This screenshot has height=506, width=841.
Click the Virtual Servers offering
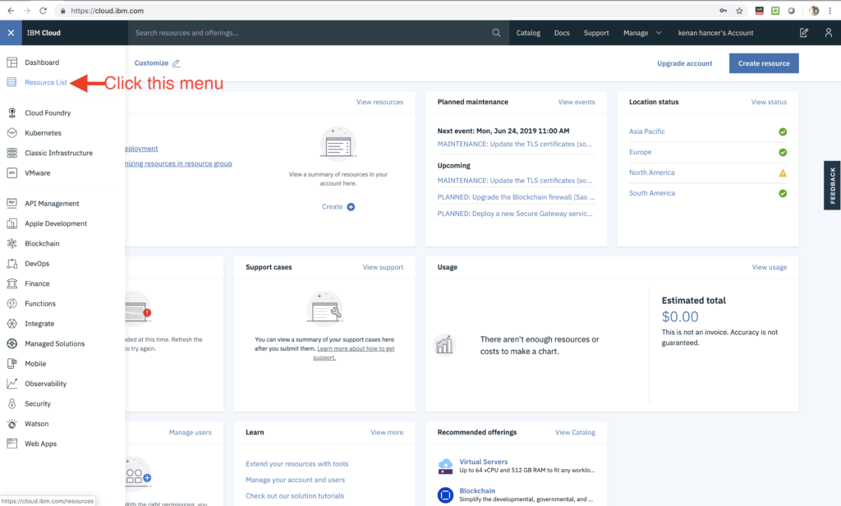(x=483, y=462)
